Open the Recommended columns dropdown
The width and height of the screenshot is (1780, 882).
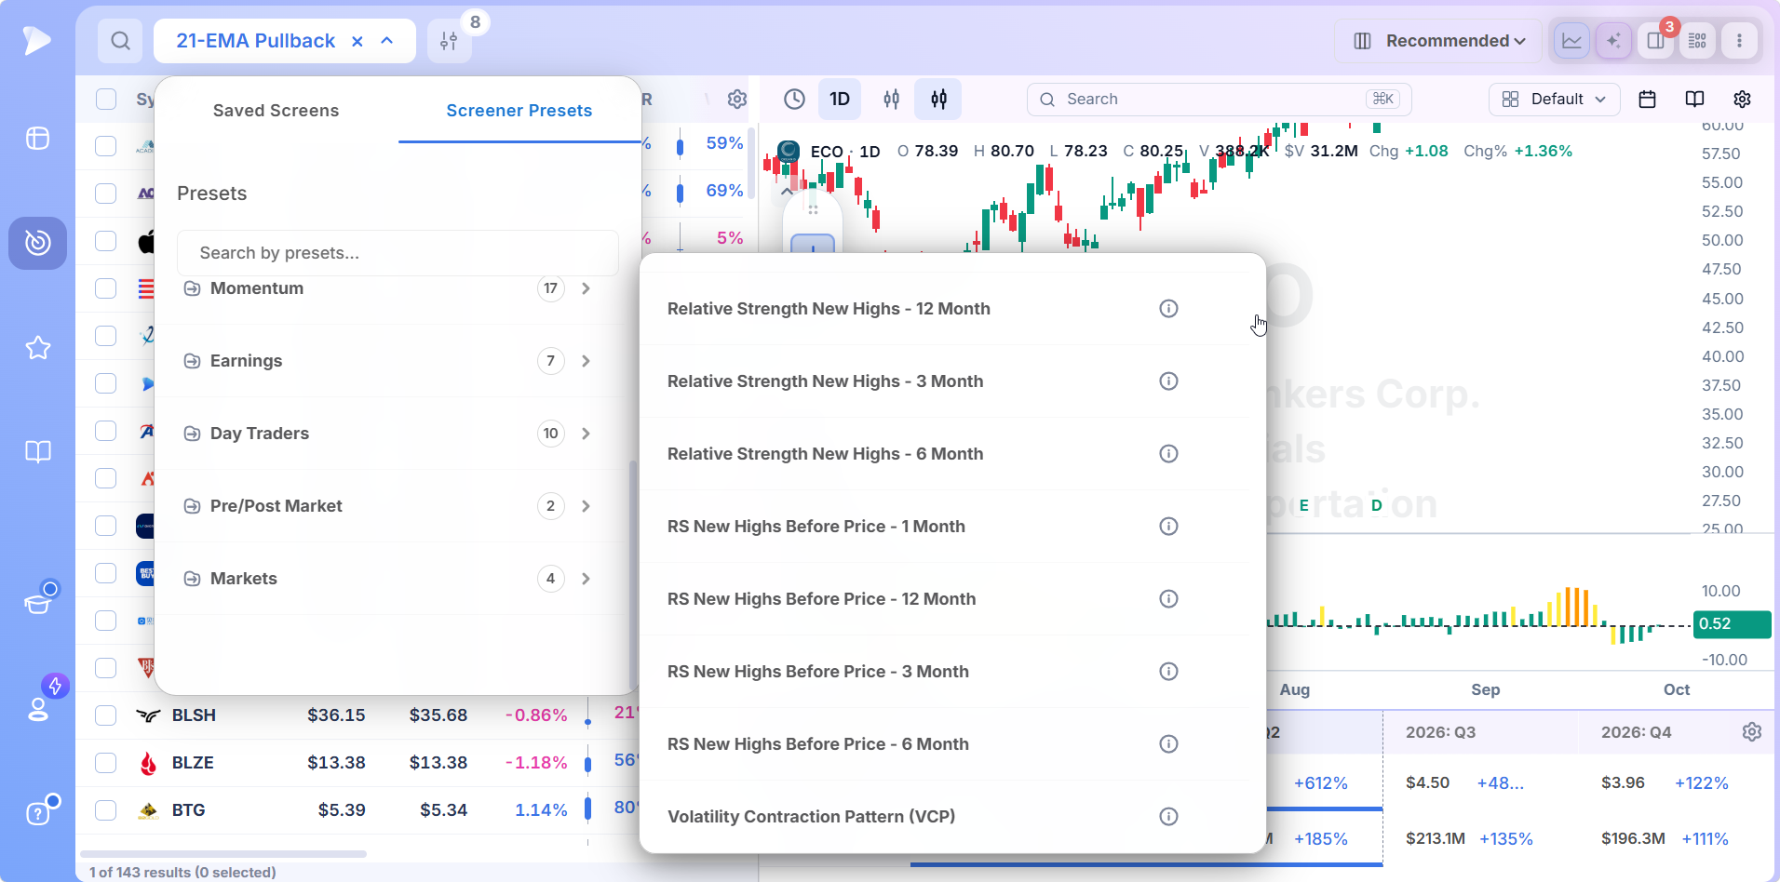(x=1438, y=41)
